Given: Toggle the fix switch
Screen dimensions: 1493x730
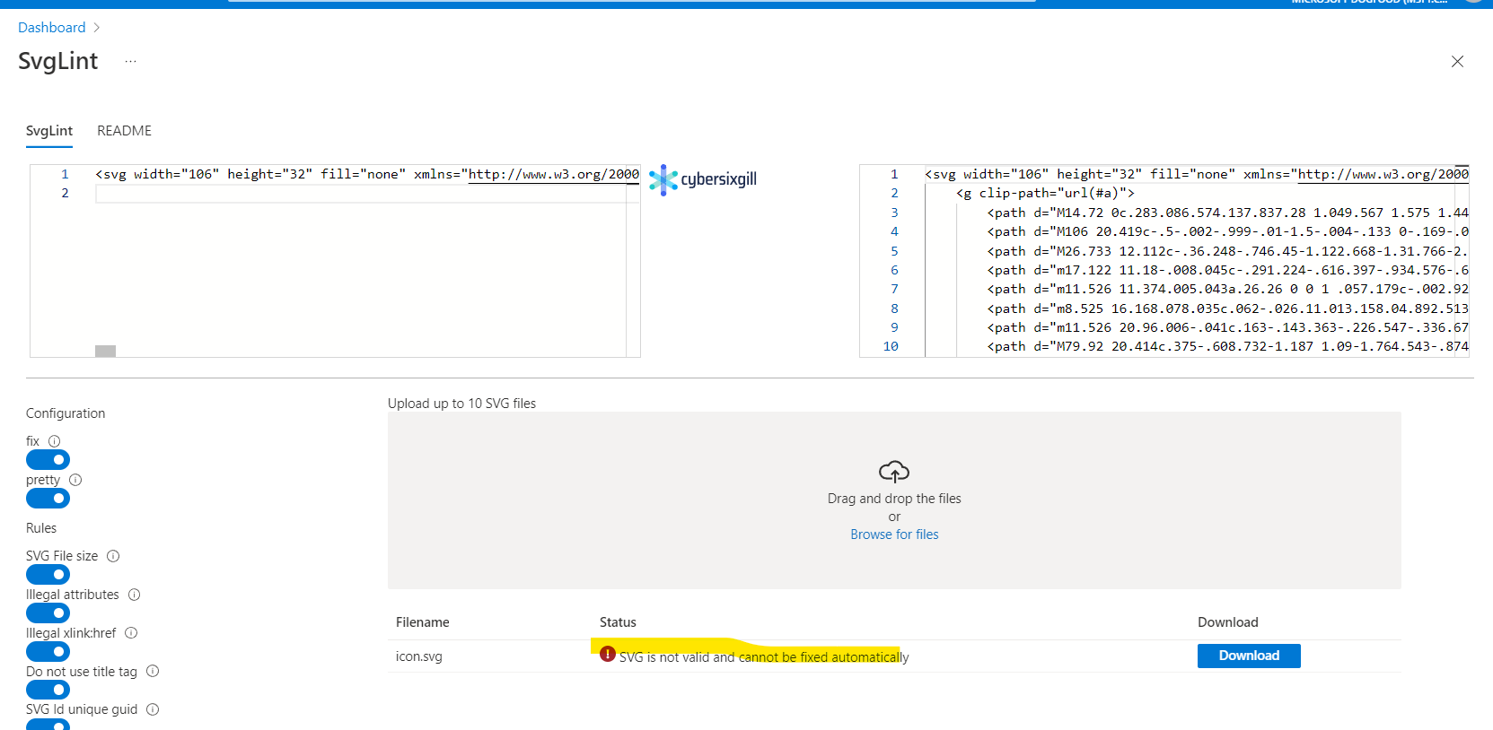Looking at the screenshot, I should click(48, 460).
